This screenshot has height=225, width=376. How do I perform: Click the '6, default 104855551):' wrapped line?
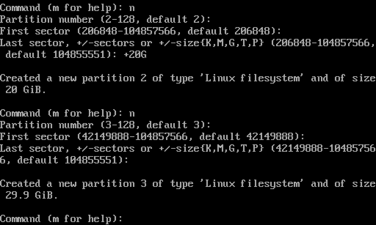pyautogui.click(x=64, y=160)
